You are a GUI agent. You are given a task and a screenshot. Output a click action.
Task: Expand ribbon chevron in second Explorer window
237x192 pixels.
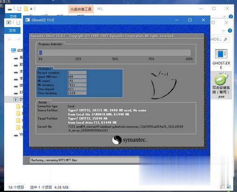223,31
